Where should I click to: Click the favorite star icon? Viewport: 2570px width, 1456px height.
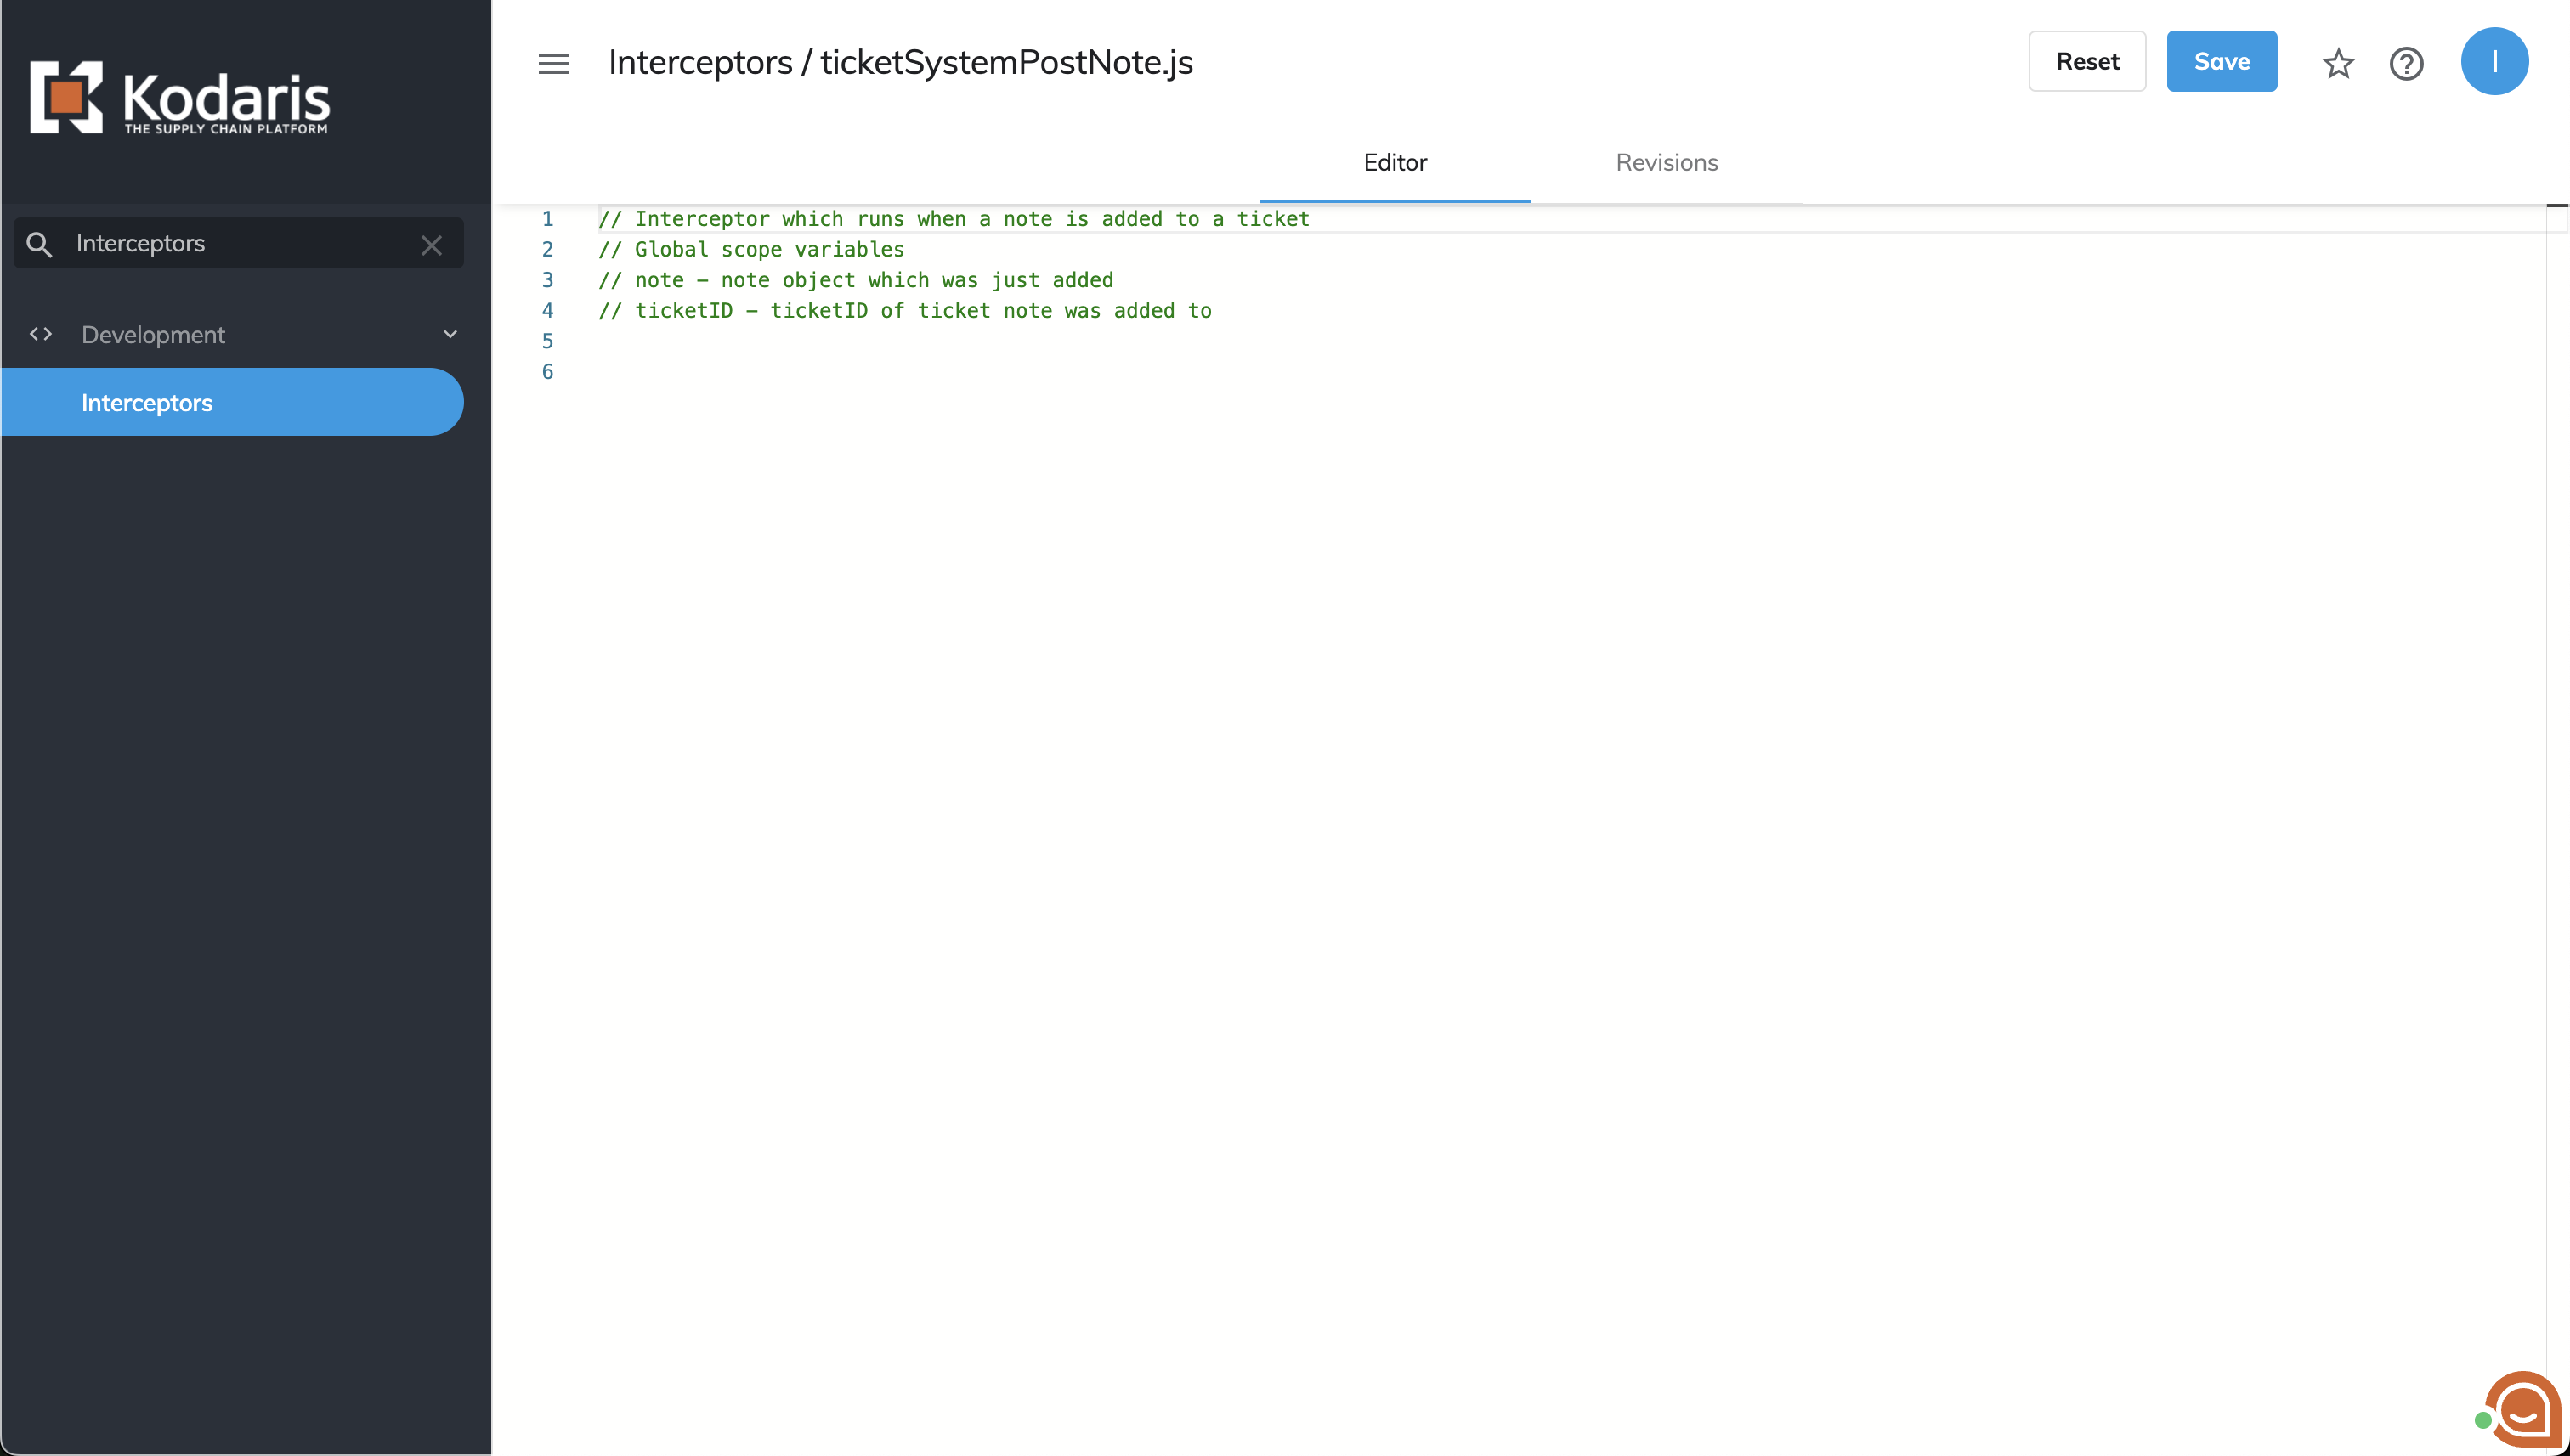coord(2337,63)
